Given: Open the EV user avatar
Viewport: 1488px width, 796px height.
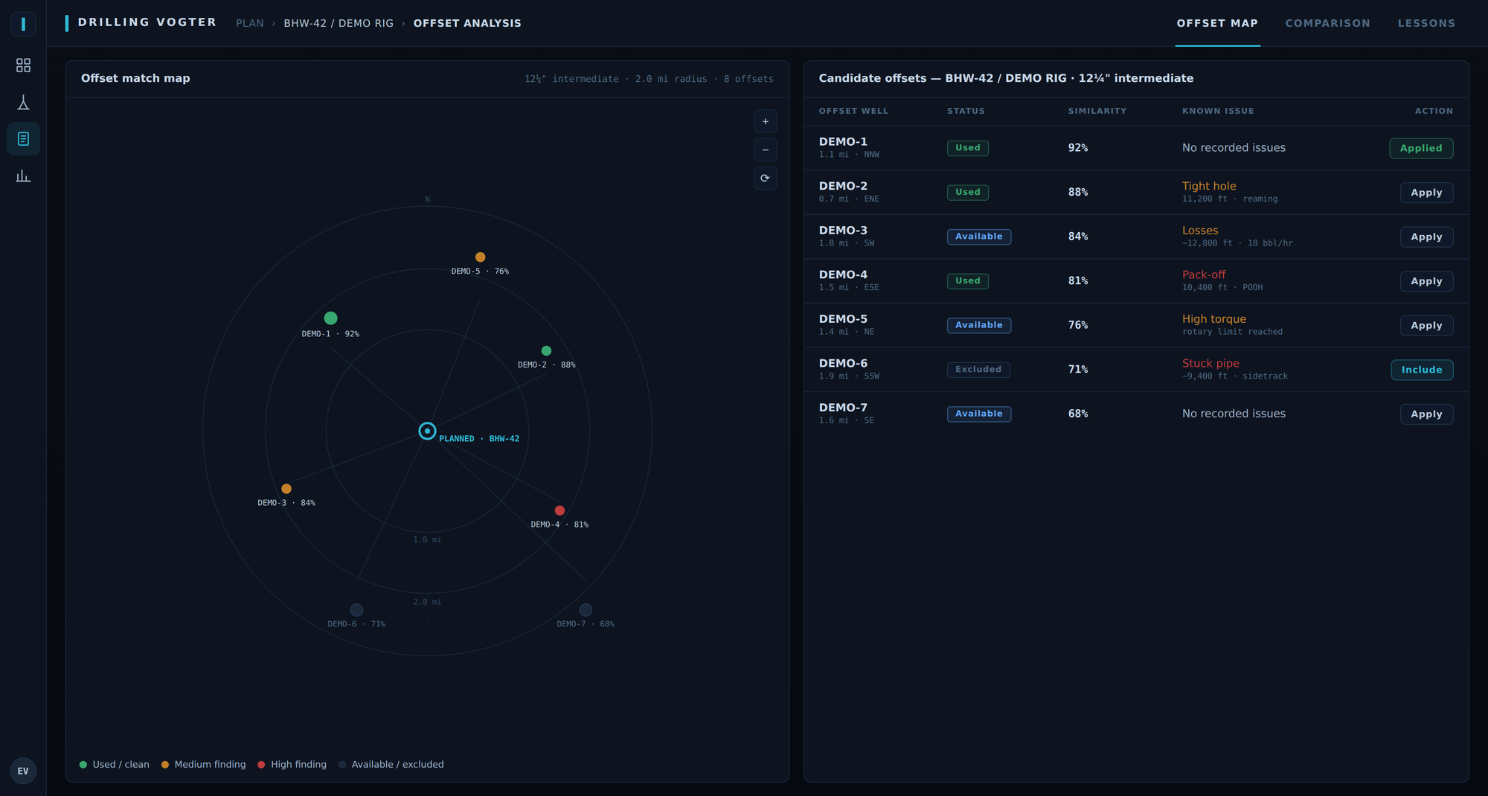Looking at the screenshot, I should (x=23, y=771).
